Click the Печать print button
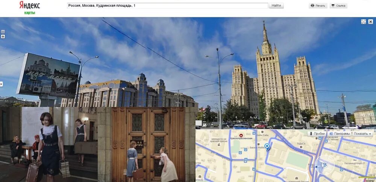The image size is (376, 182). (x=318, y=6)
